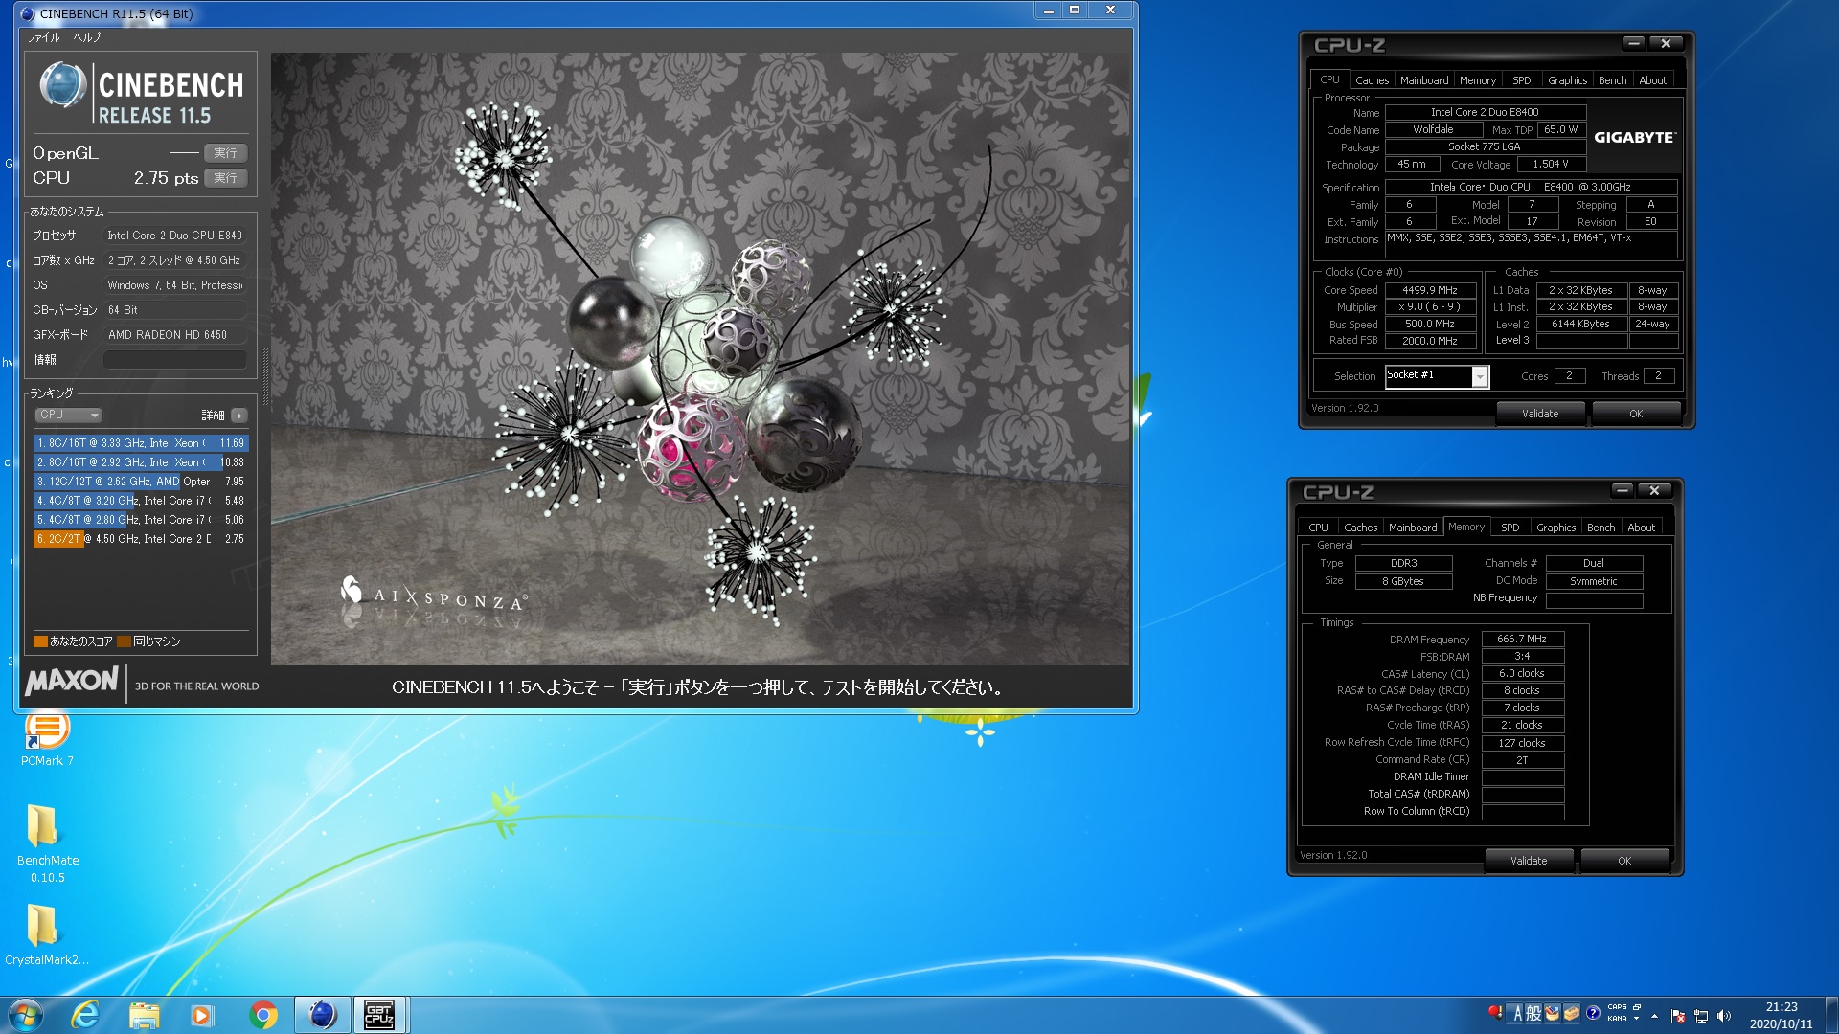The image size is (1839, 1034).
Task: Open Windows Media Player from taskbar
Action: pyautogui.click(x=202, y=1015)
